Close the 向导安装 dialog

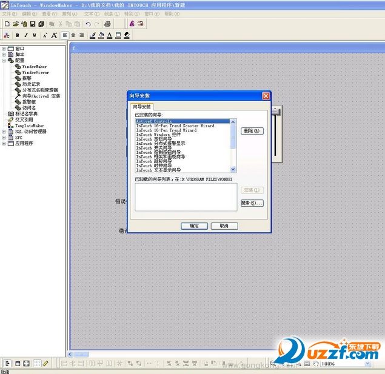tap(266, 96)
